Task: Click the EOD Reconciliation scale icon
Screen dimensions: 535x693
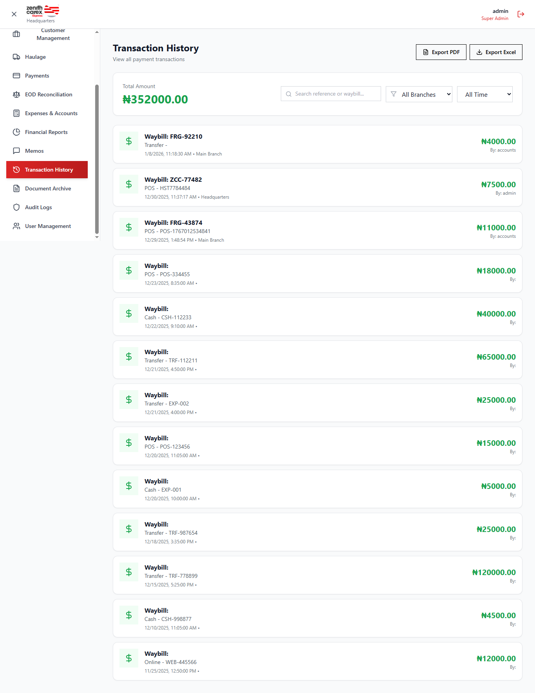Action: click(x=16, y=94)
